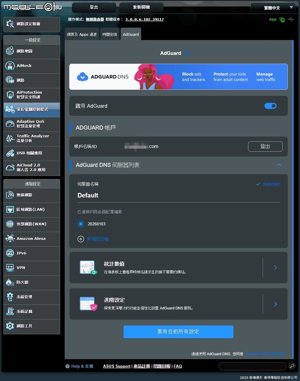
Task: Click the Adaptive QoS gauge icon
Action: [10, 124]
